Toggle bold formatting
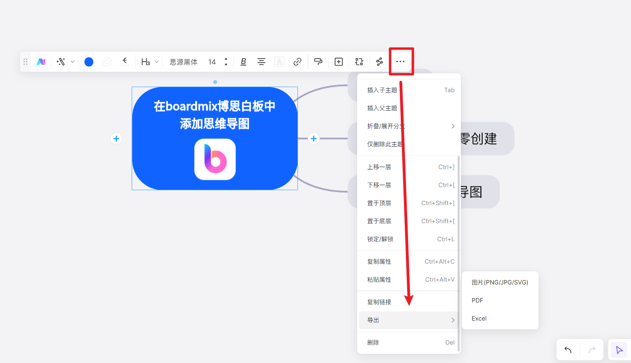 click(243, 62)
